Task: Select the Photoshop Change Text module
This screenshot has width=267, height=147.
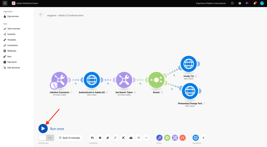Action: pyautogui.click(x=190, y=91)
